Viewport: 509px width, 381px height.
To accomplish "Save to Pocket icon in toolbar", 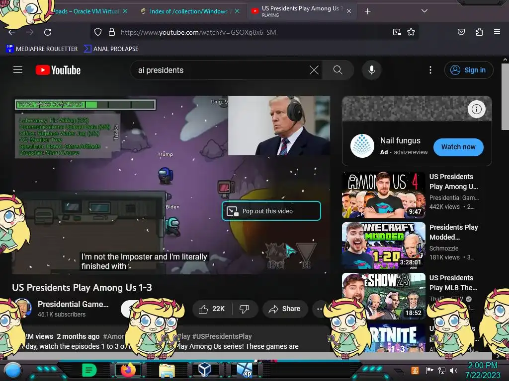I will pyautogui.click(x=461, y=32).
